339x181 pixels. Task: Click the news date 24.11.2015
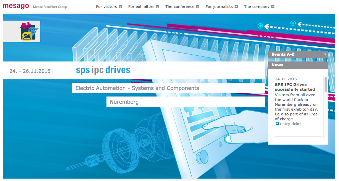point(286,79)
